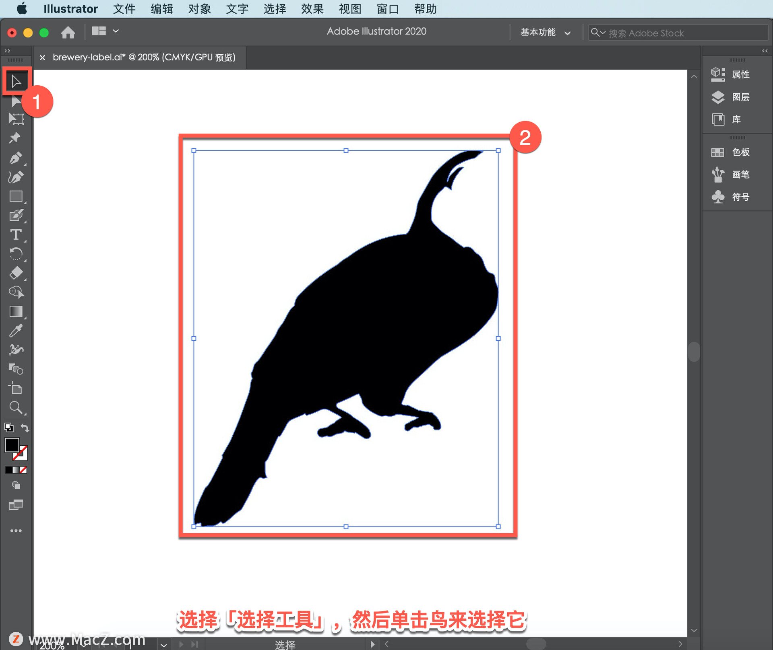Select the Width/Warp tool
773x650 pixels.
tap(16, 350)
